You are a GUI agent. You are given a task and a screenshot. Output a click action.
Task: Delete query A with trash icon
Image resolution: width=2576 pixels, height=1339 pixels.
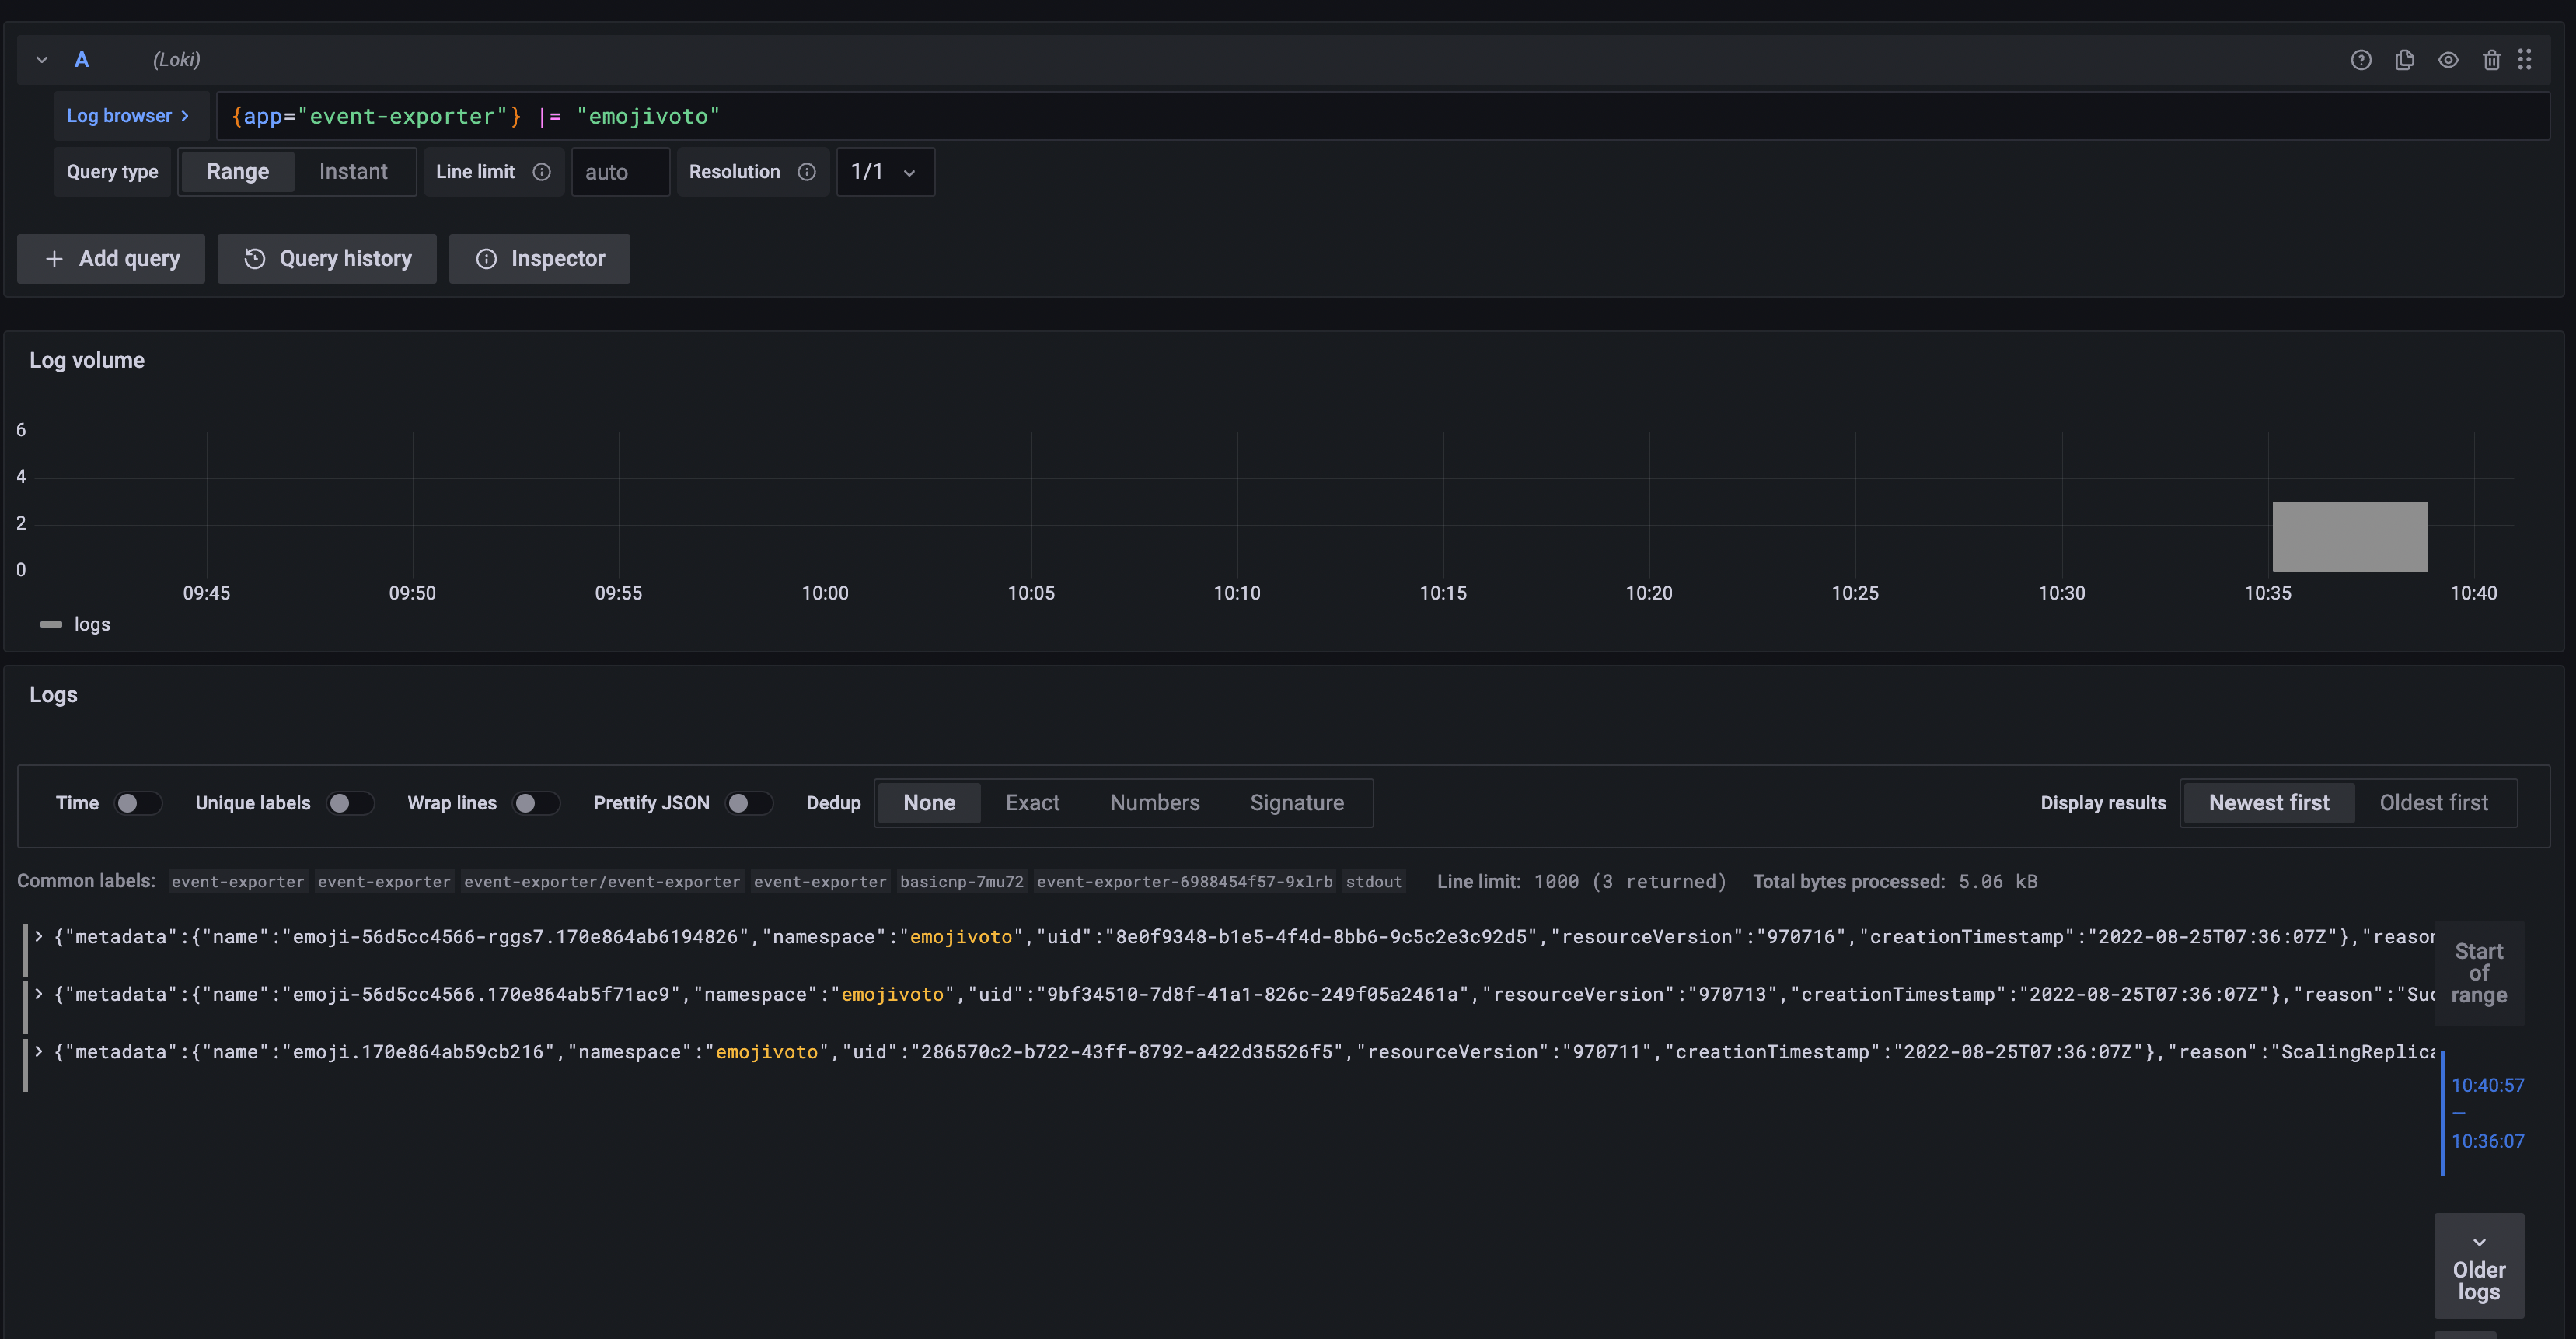tap(2491, 60)
